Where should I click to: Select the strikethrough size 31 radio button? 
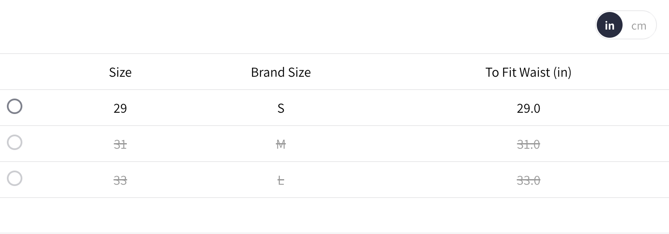click(x=15, y=142)
